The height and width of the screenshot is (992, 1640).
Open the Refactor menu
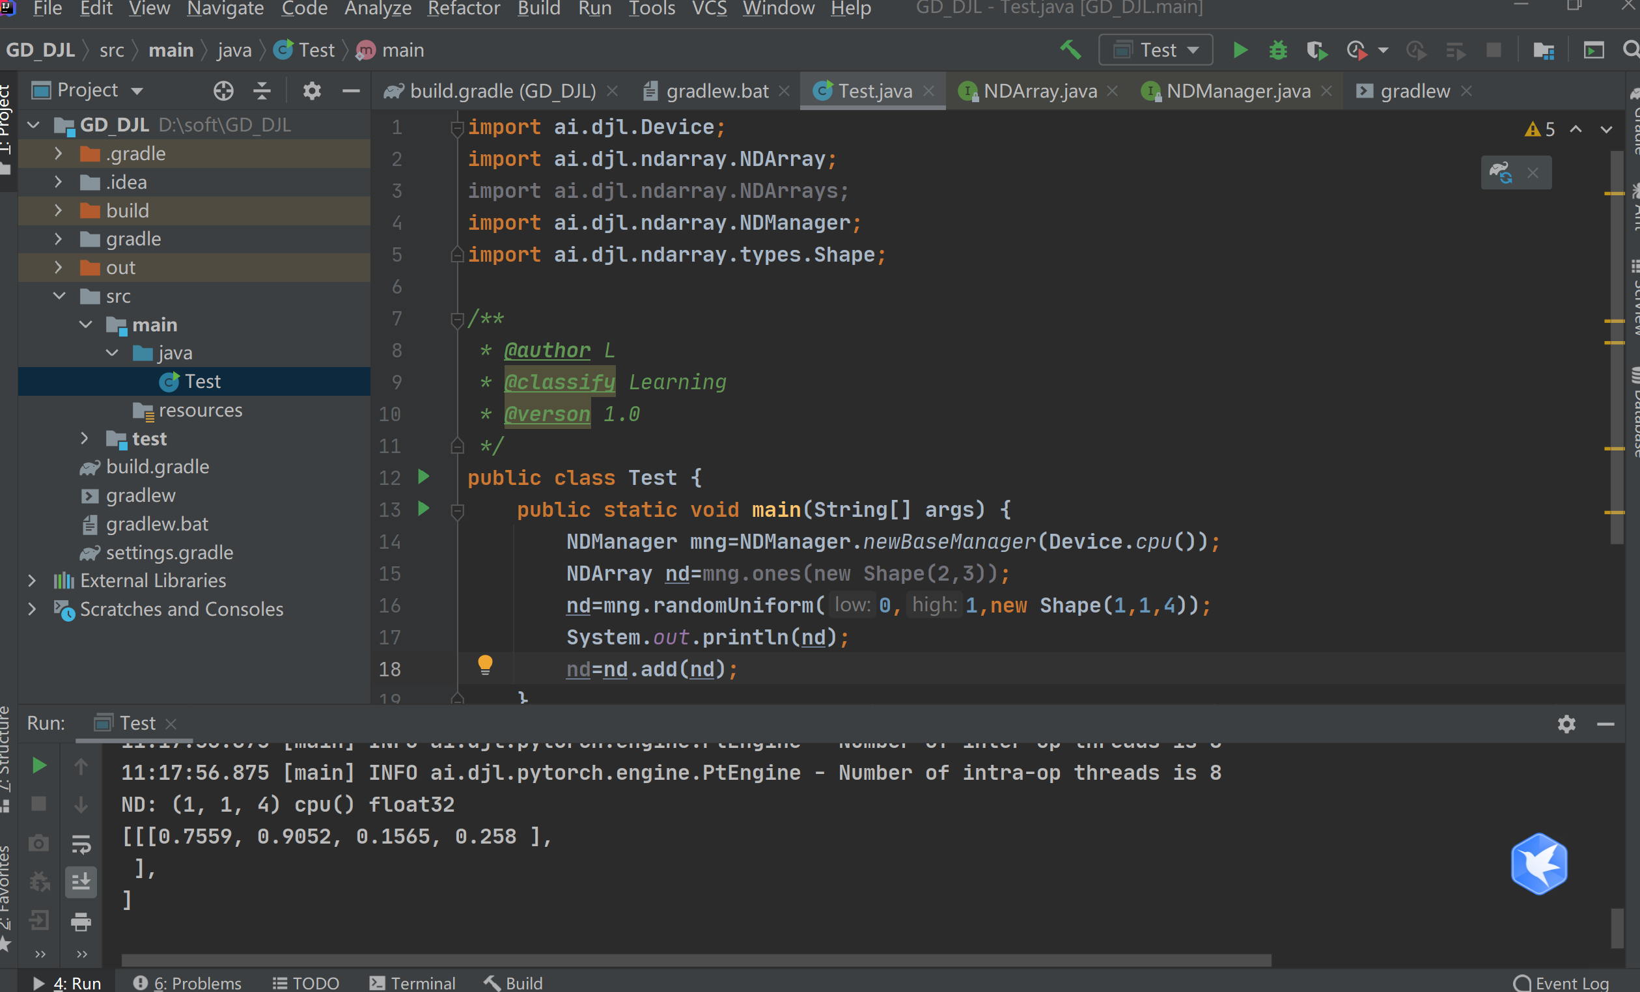[464, 8]
